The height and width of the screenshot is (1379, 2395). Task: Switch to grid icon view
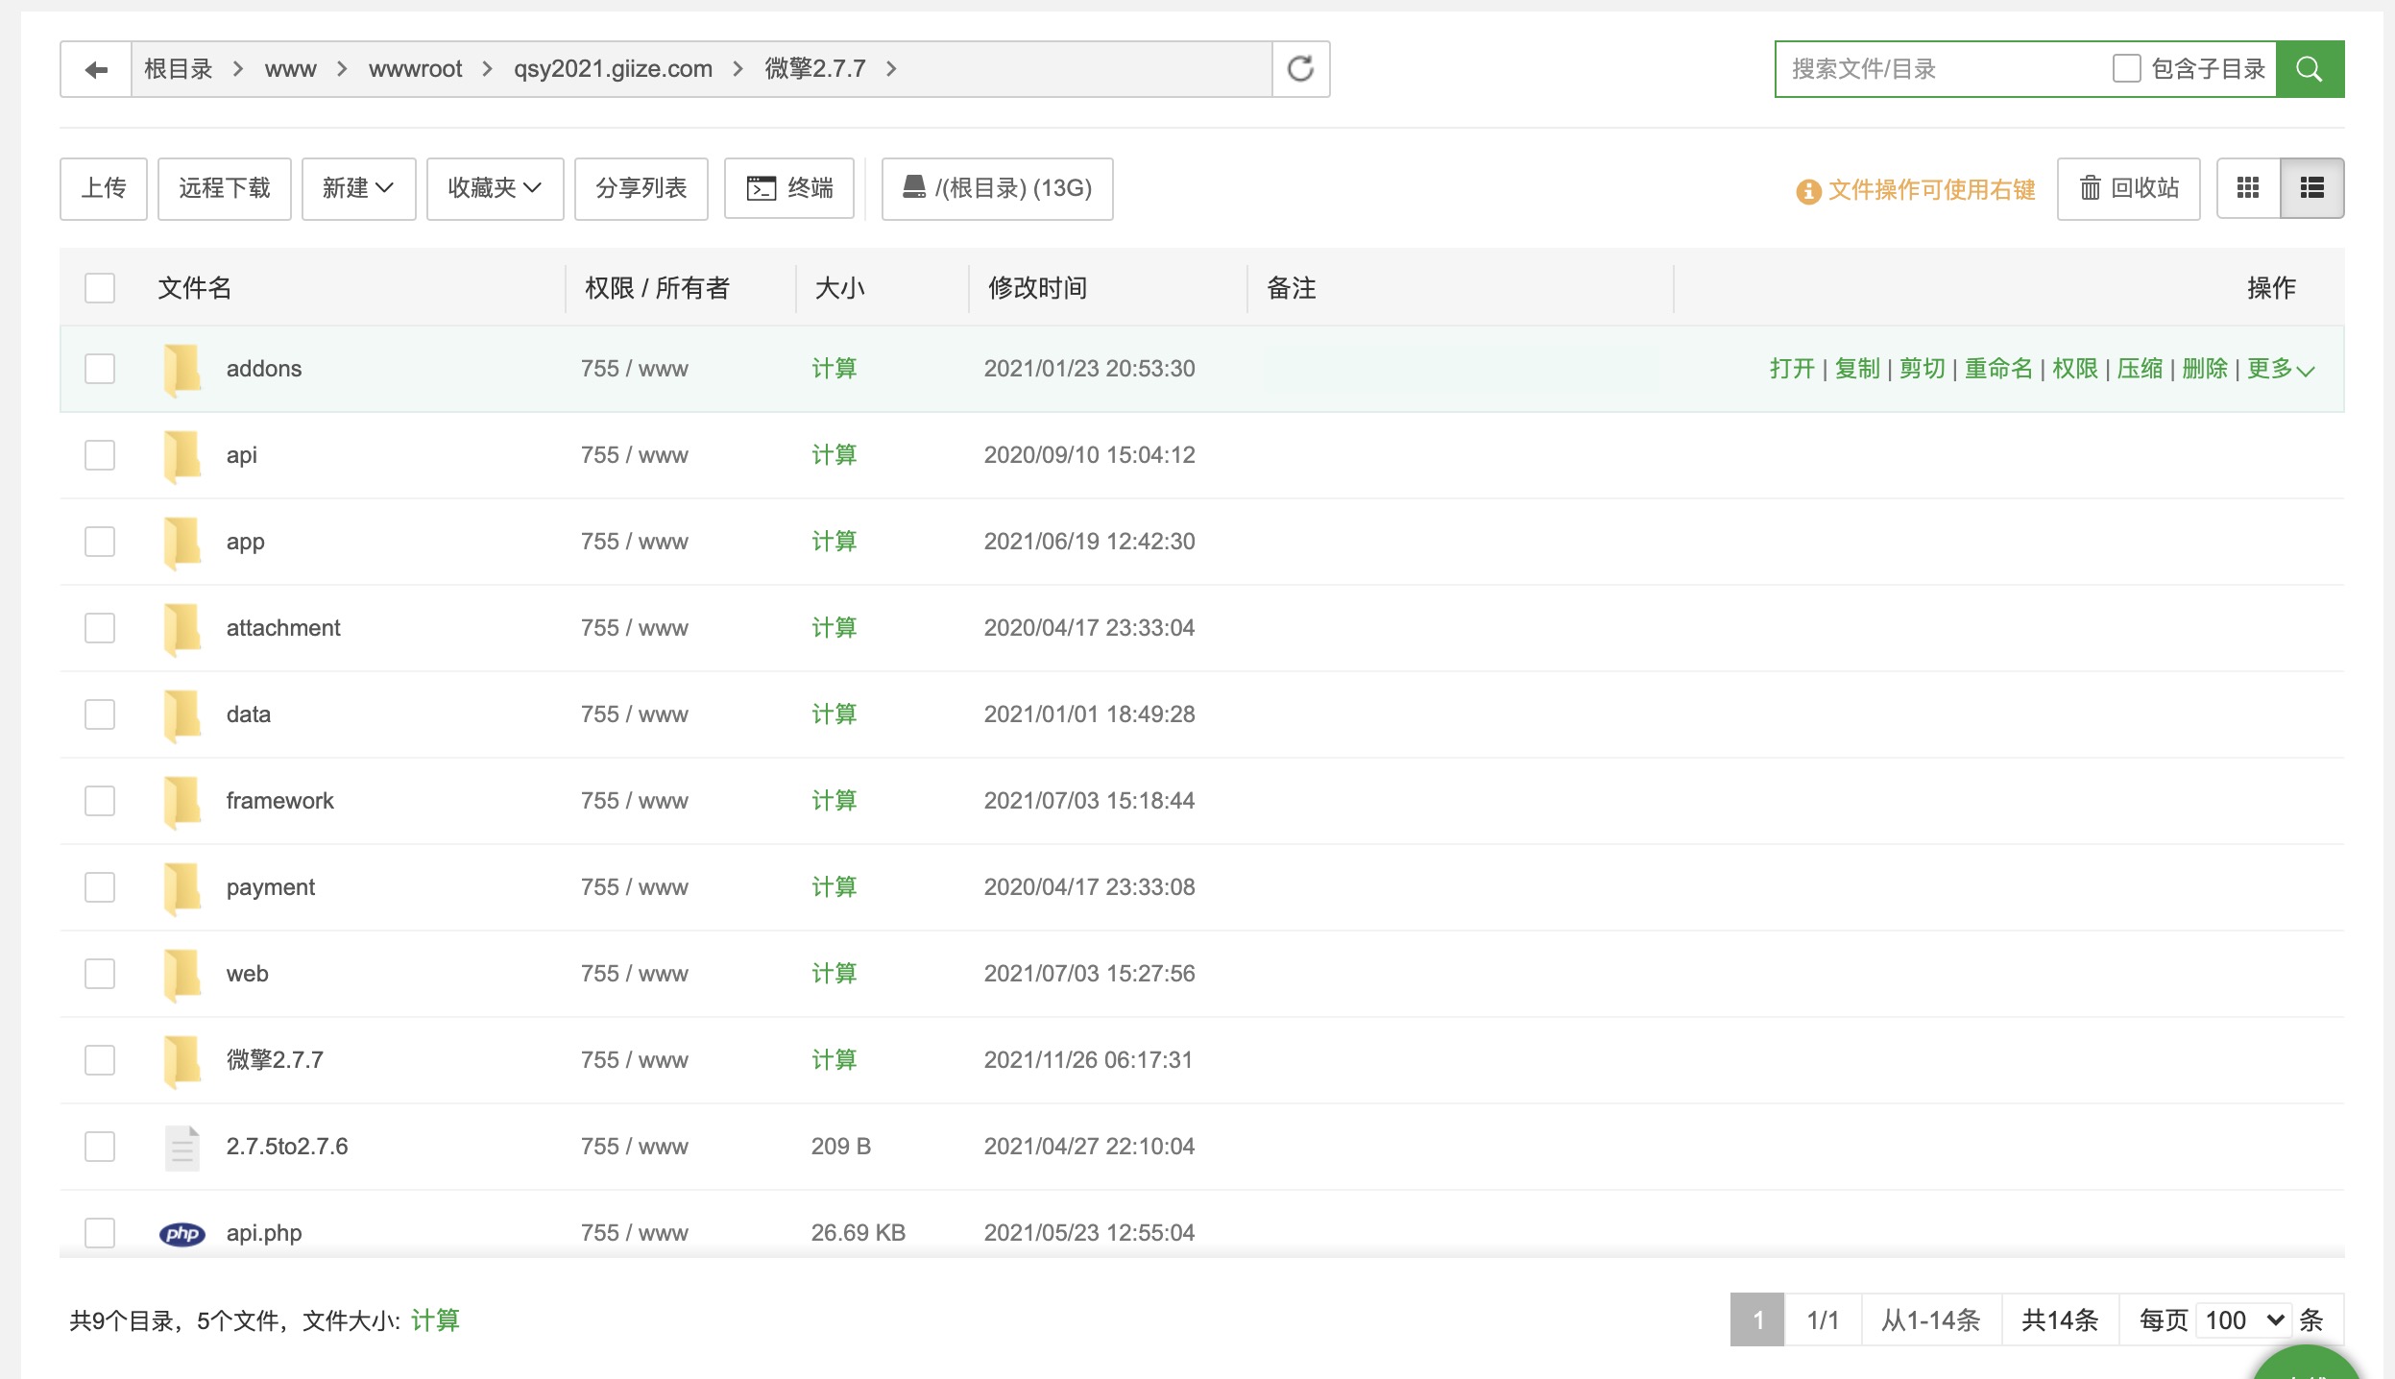(2248, 188)
